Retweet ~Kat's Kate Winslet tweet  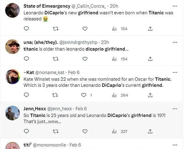tap(55, 95)
